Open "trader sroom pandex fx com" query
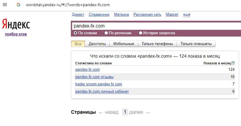This screenshot has height=126, width=241. 98,84
